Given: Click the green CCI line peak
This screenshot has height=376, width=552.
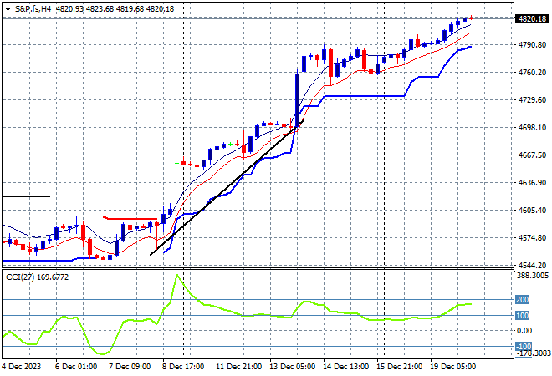Looking at the screenshot, I should click(x=177, y=275).
